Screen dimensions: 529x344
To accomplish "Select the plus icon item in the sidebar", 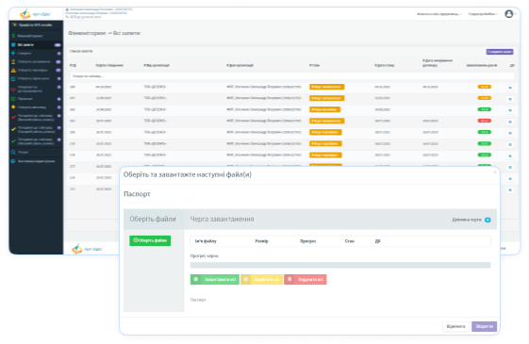I will pyautogui.click(x=36, y=54).
